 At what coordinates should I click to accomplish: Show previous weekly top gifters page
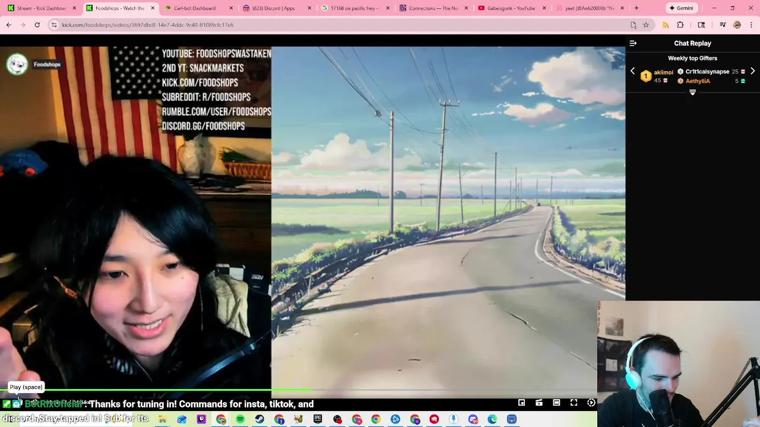click(x=632, y=71)
